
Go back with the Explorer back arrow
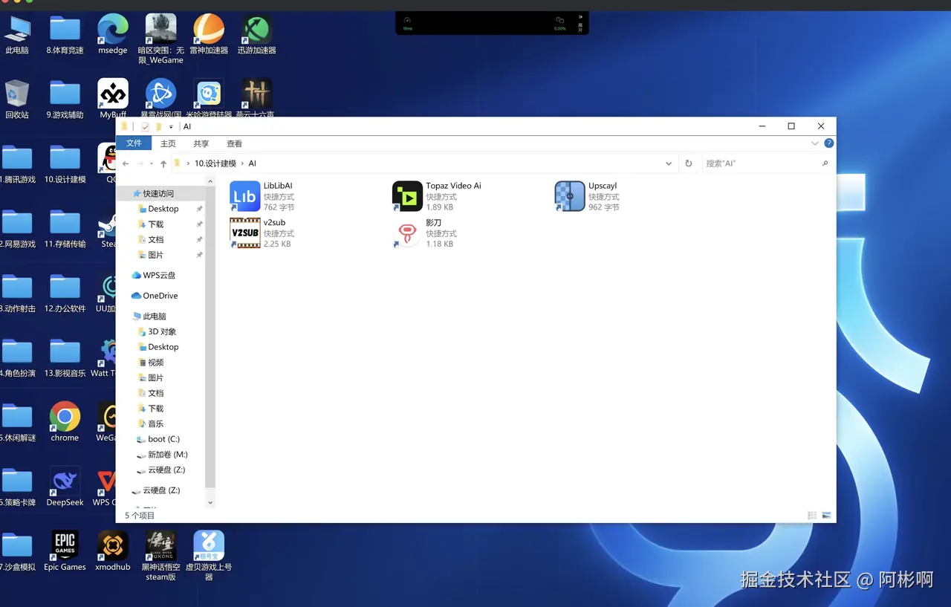tap(126, 163)
